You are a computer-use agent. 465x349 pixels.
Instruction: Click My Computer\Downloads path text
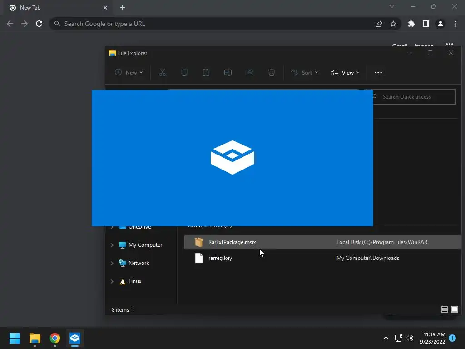(368, 258)
